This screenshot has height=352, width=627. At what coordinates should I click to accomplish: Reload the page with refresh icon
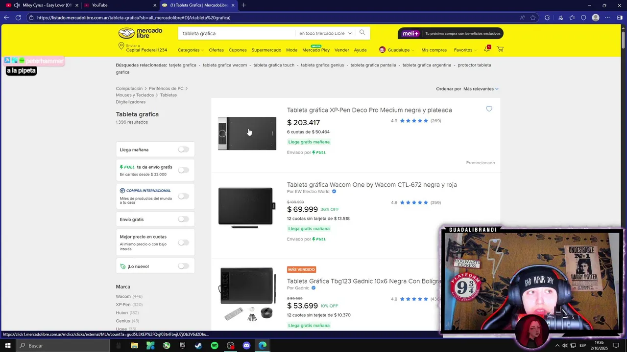[18, 18]
